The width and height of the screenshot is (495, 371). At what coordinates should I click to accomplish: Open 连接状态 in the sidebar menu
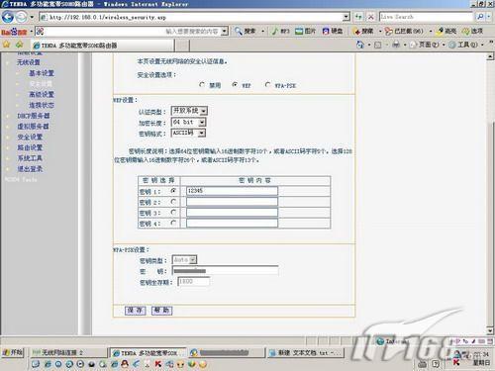pos(42,105)
